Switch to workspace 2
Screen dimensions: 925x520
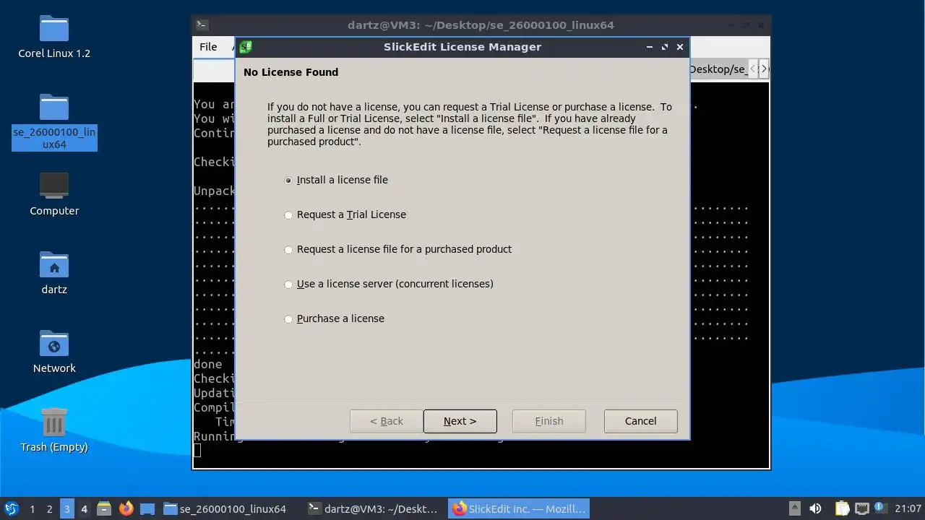(x=49, y=509)
